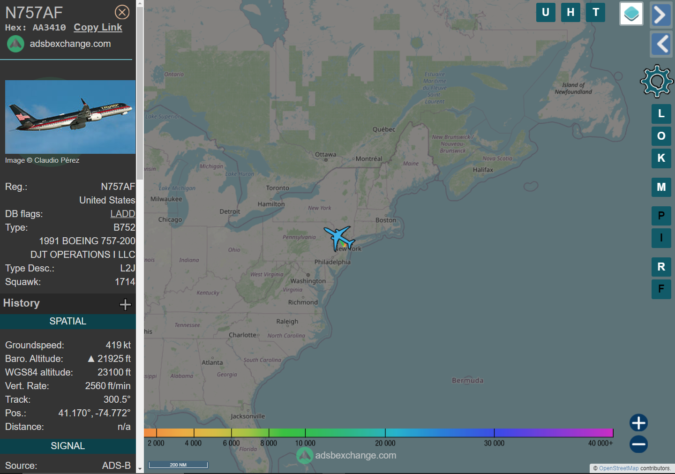
Task: Toggle the K map option button
Action: (x=661, y=158)
